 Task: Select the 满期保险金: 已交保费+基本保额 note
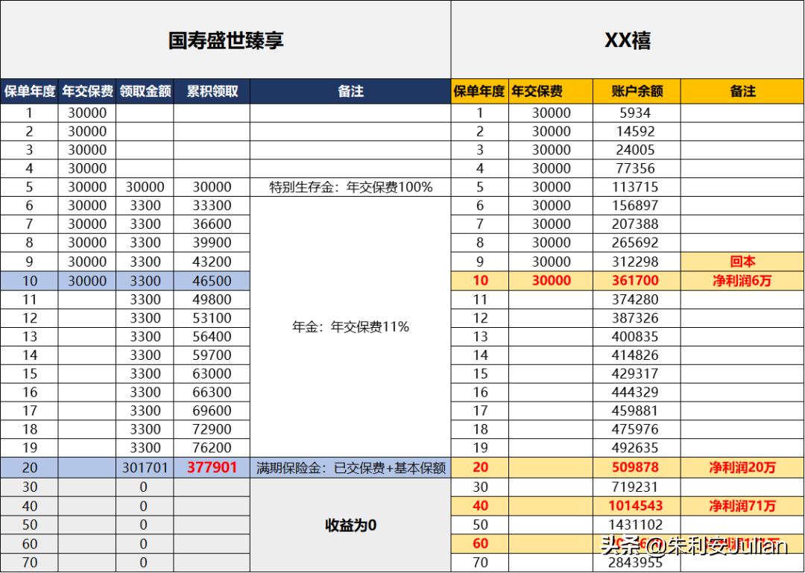(x=350, y=467)
